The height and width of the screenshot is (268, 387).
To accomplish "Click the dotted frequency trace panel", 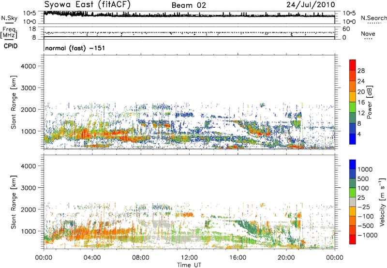I will [x=189, y=33].
